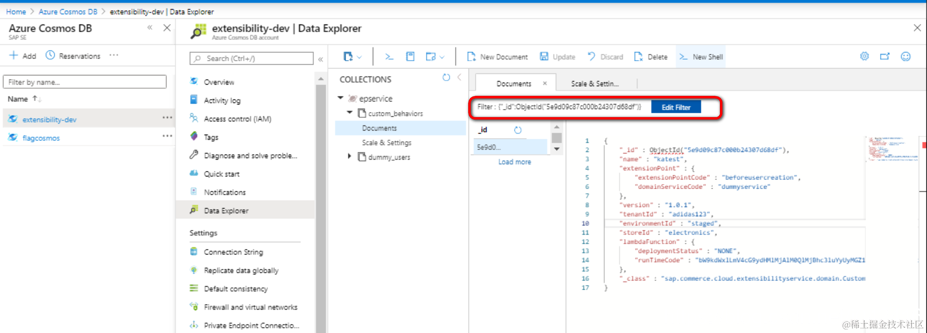Click the Home breadcrumb link
Screen dimensions: 927x333
click(x=16, y=11)
